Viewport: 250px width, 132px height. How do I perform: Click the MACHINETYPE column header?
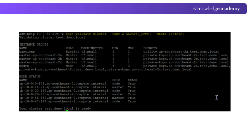(92, 48)
